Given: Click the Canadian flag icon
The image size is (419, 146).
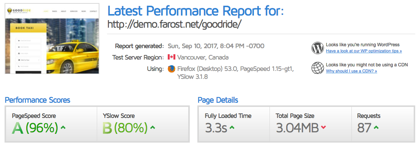Looking at the screenshot, I should (171, 57).
